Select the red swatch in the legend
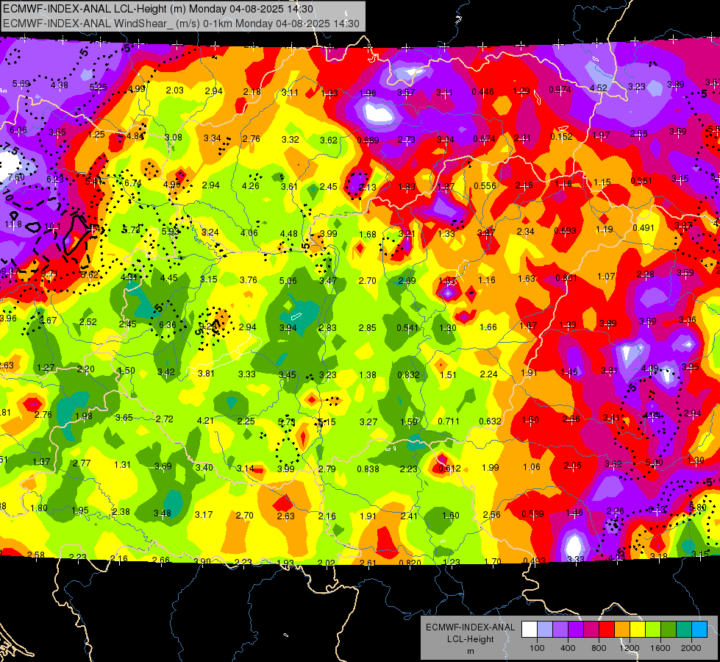720x662 pixels. point(607,630)
